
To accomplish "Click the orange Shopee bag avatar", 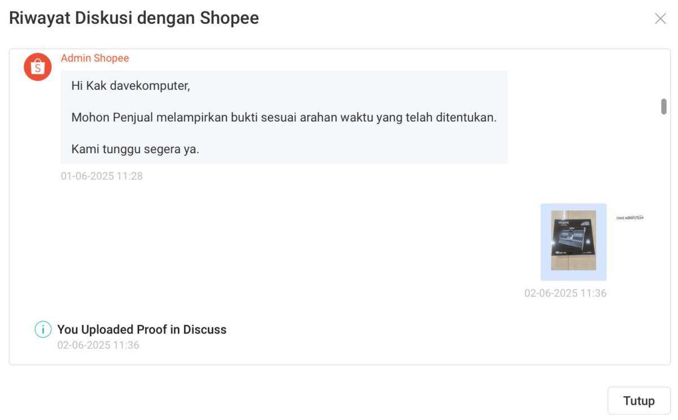I will click(38, 67).
